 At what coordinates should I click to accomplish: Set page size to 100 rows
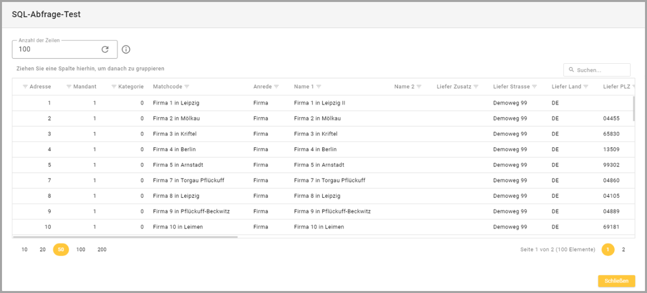tap(81, 250)
